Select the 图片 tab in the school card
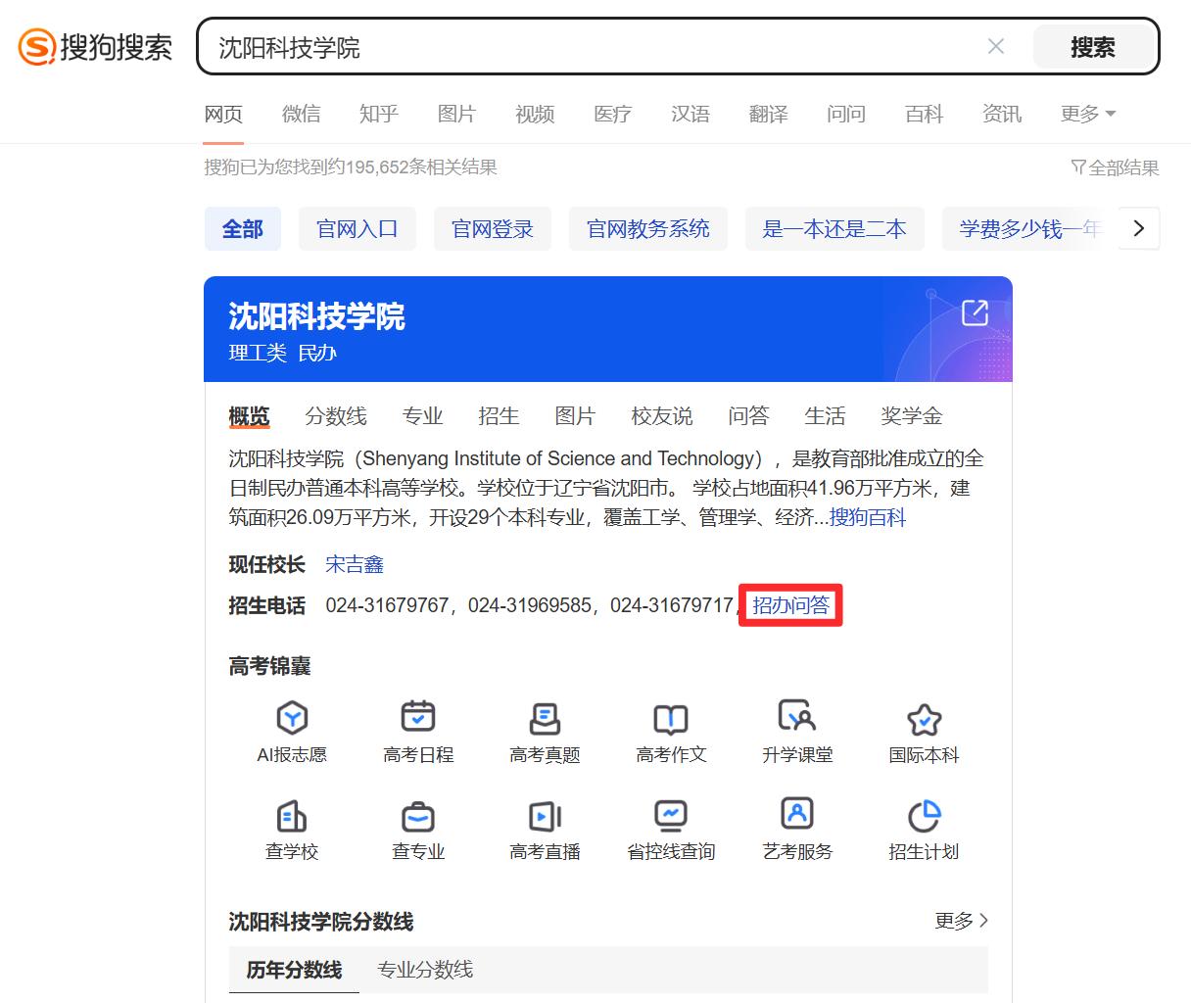The width and height of the screenshot is (1191, 1003). [x=575, y=416]
